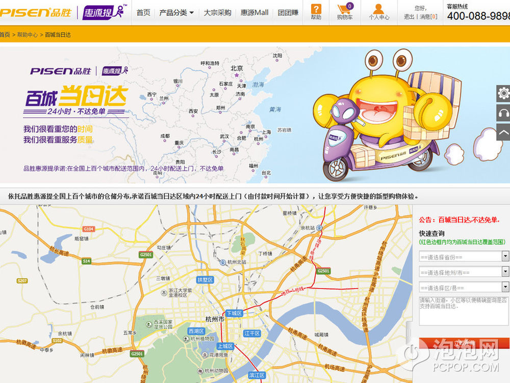Click the 浙江大学紫金港校区 campus marker
This screenshot has width=510, height=383.
pyautogui.click(x=164, y=293)
